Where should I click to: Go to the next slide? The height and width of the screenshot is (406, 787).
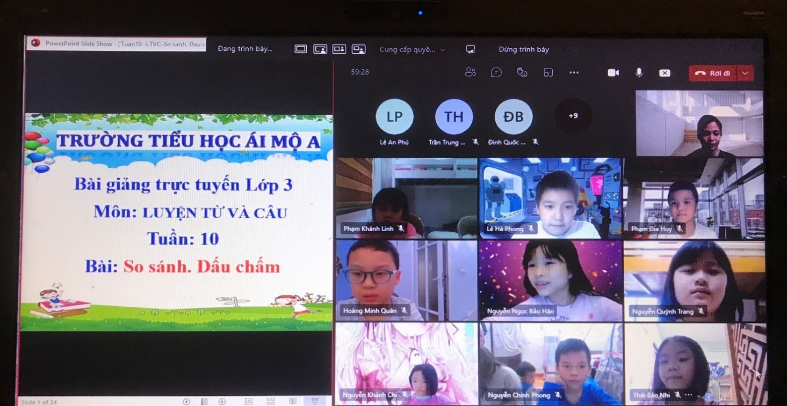(x=222, y=401)
